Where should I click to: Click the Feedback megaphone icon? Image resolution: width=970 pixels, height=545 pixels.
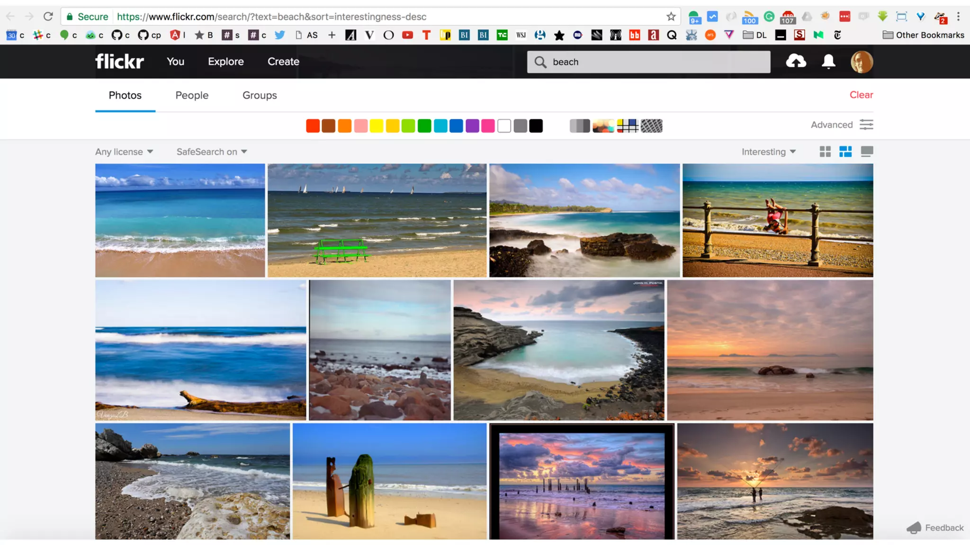point(914,528)
